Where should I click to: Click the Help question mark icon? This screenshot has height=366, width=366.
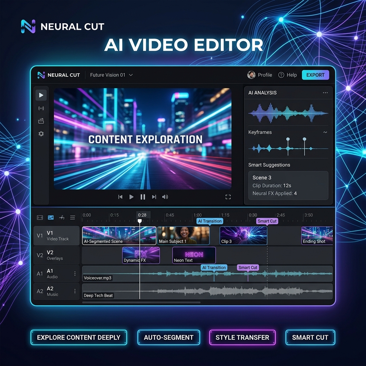(281, 75)
